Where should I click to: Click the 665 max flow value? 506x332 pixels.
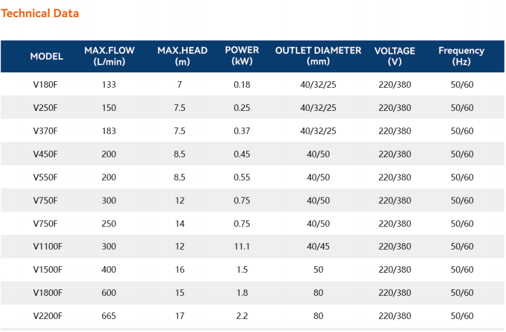pyautogui.click(x=109, y=316)
